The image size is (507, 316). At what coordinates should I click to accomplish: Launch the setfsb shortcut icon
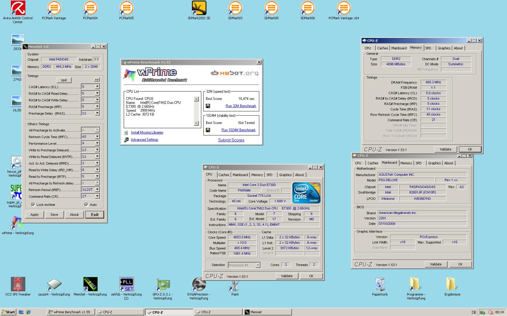click(x=126, y=284)
